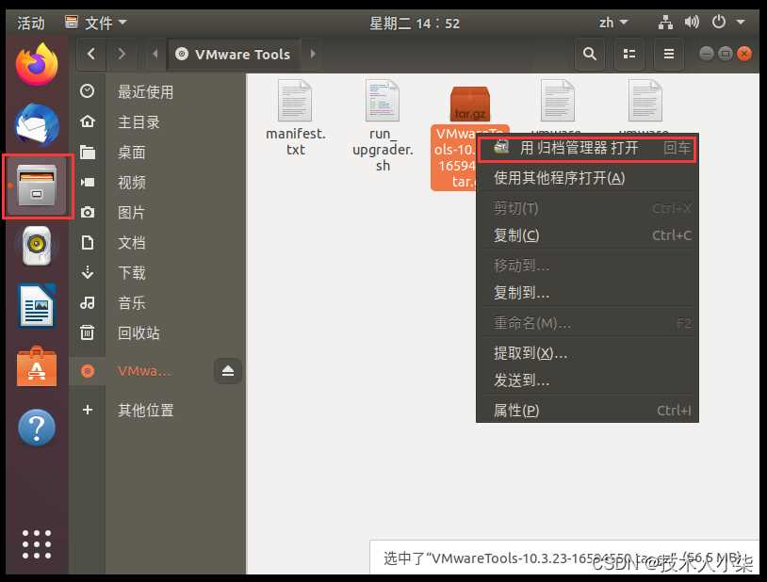This screenshot has height=582, width=767.
Task: Show applications grid in the dock
Action: (x=37, y=543)
